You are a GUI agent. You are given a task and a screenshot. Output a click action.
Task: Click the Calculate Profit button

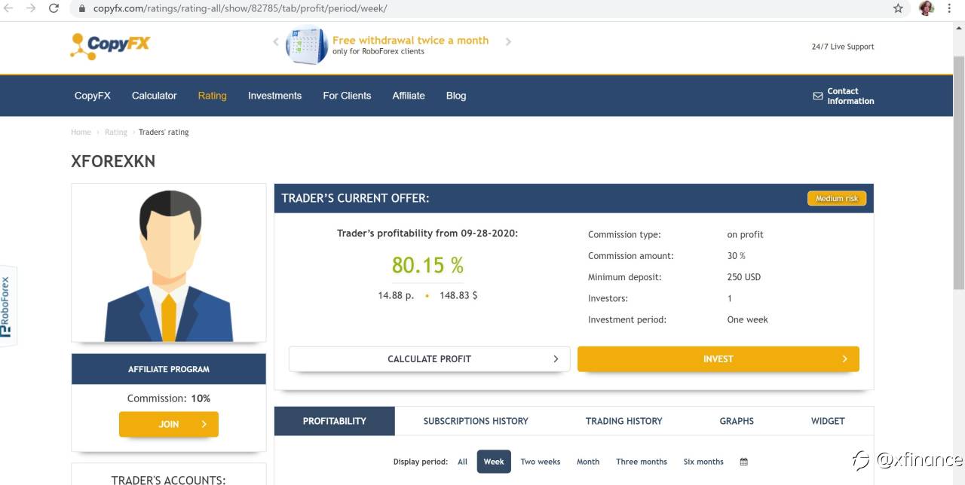429,358
